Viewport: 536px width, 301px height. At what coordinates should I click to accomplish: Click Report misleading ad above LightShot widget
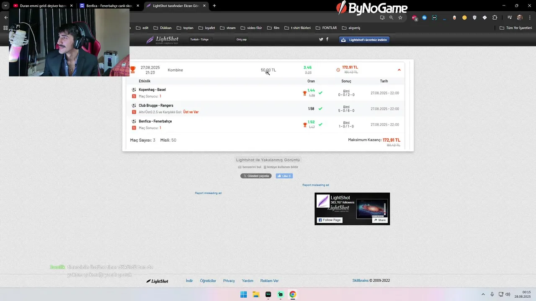coord(316,185)
